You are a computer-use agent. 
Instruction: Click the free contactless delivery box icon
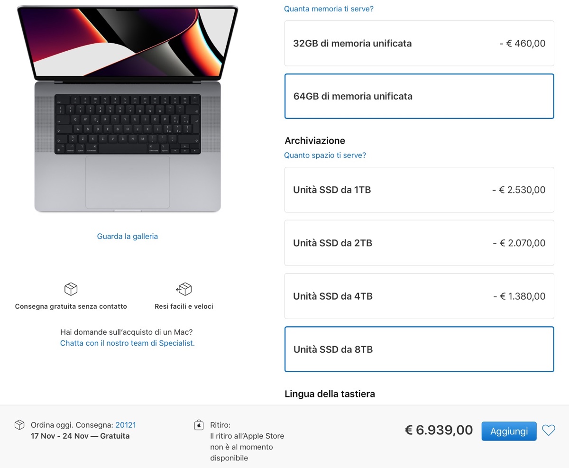tap(71, 289)
